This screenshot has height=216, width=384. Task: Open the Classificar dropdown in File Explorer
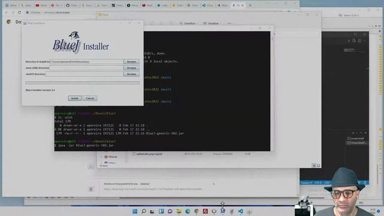[x=189, y=23]
